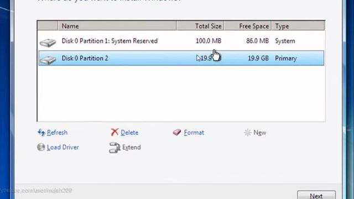354x199 pixels.
Task: Sort by the Name column header
Action: 117,26
